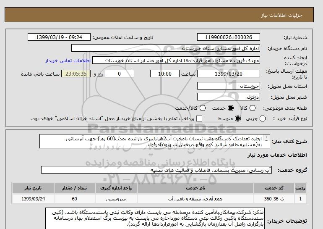Click the quantity cell 60
The height and width of the screenshot is (229, 323).
(74, 199)
